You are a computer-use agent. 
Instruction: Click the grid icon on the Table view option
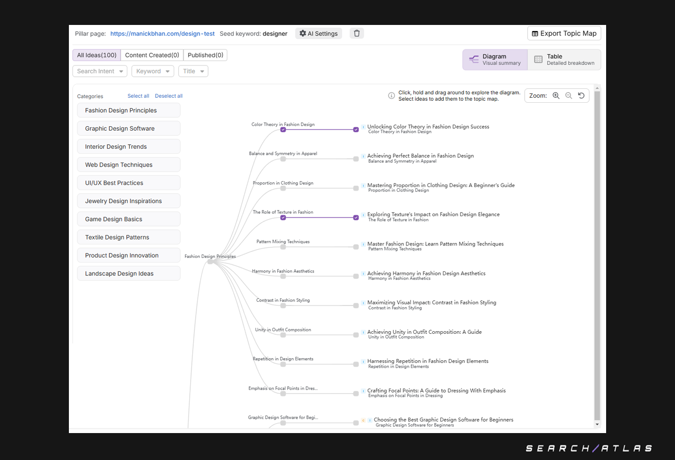[538, 59]
